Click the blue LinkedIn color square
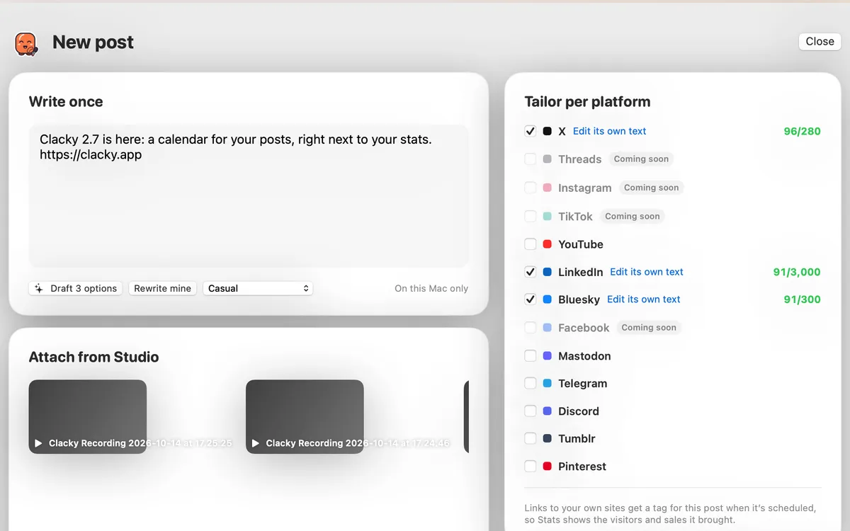The height and width of the screenshot is (531, 850). coord(548,272)
